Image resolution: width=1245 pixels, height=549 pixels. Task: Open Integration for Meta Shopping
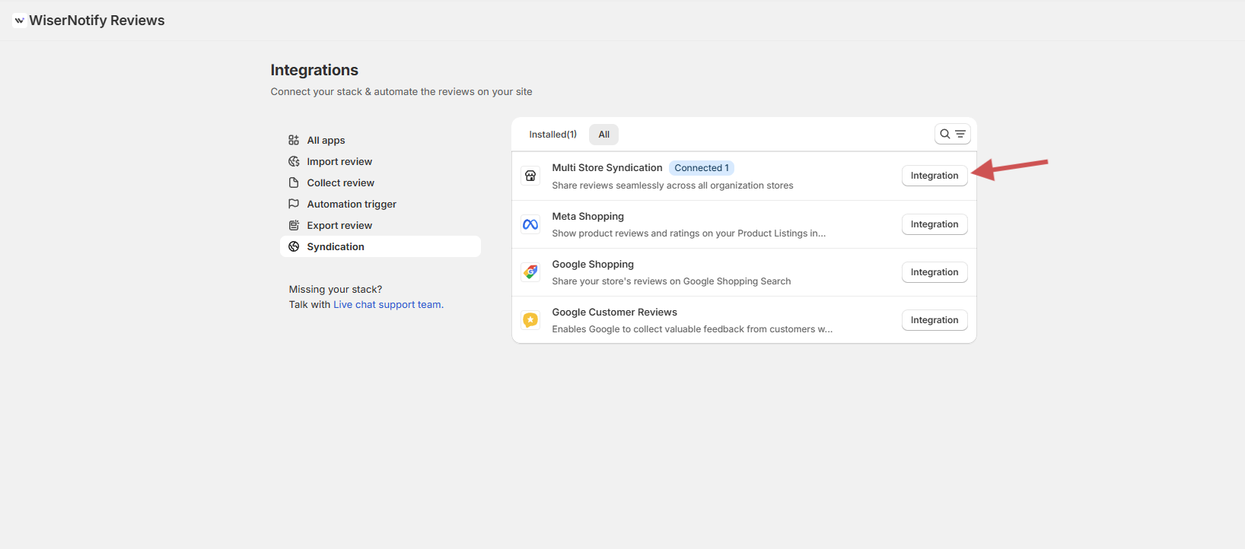pyautogui.click(x=934, y=224)
